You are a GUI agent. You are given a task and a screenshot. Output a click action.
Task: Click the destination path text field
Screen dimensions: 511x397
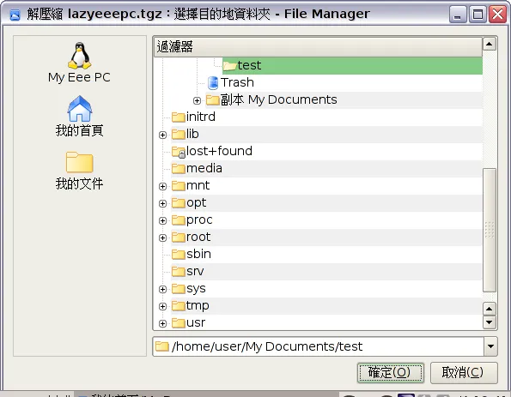[x=319, y=346]
